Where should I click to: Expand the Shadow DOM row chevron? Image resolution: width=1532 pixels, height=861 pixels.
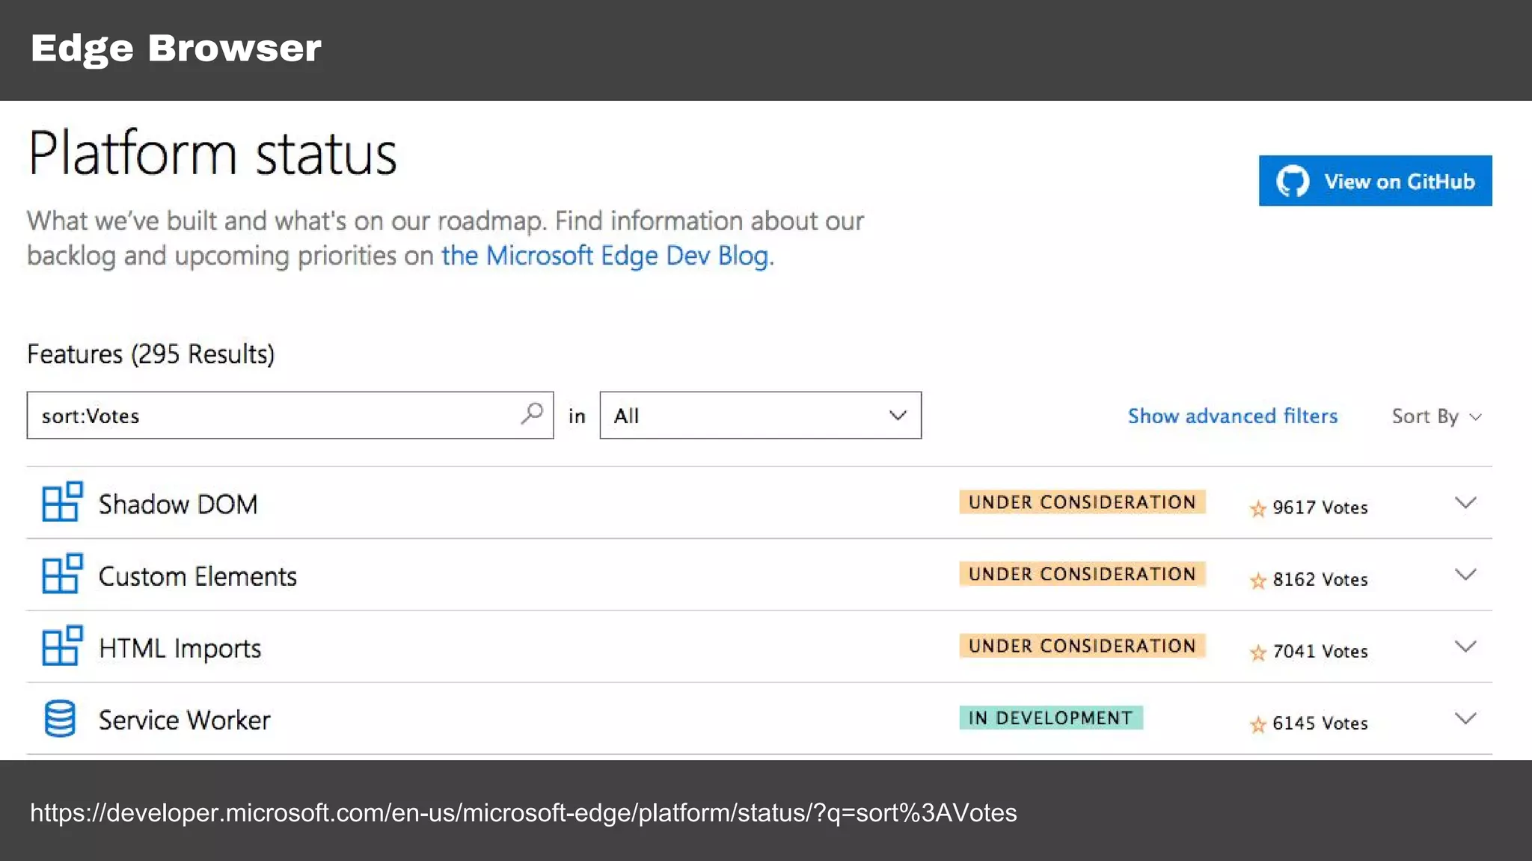coord(1465,502)
